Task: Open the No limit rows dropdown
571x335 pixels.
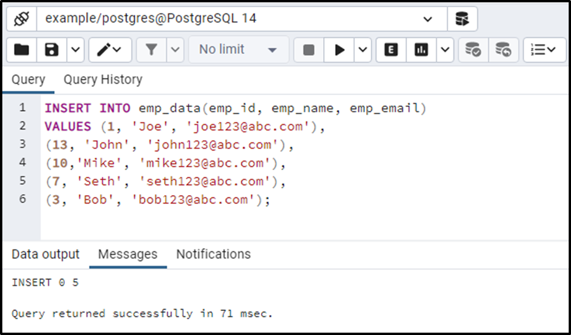Action: 238,50
